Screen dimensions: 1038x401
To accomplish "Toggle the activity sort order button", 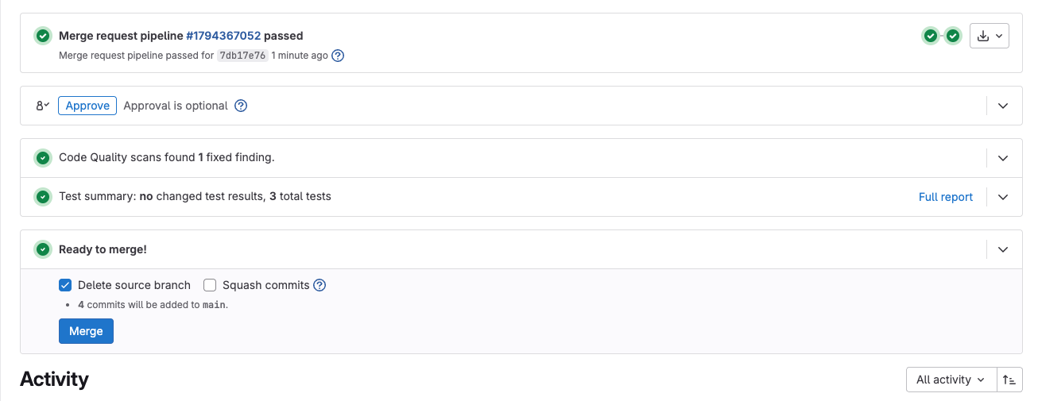I will click(x=1009, y=380).
